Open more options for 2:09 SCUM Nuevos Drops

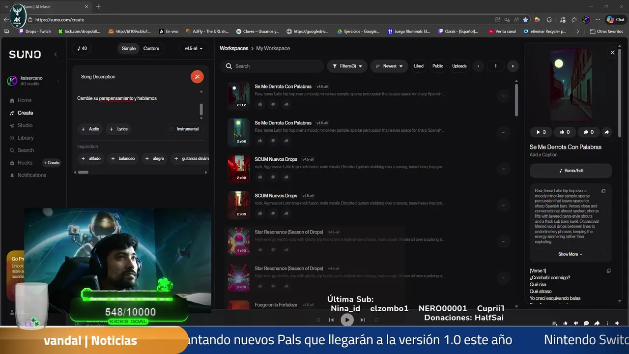coord(503,205)
